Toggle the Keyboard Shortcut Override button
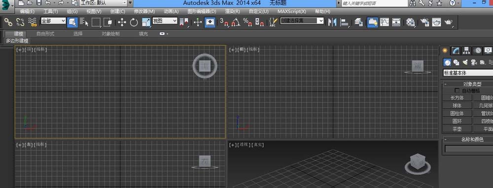Viewport: 493px width, 188px height. pyautogui.click(x=210, y=22)
